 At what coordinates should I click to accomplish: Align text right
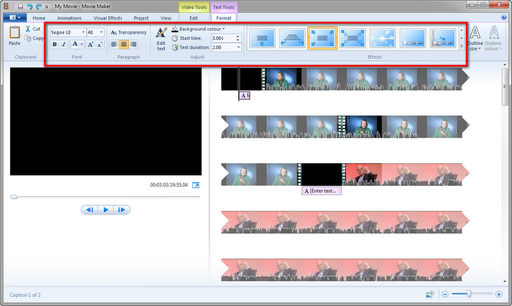click(x=133, y=44)
